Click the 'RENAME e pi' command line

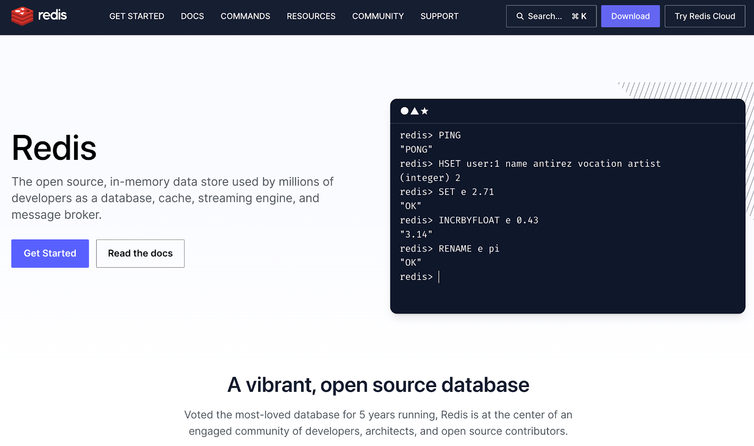450,248
